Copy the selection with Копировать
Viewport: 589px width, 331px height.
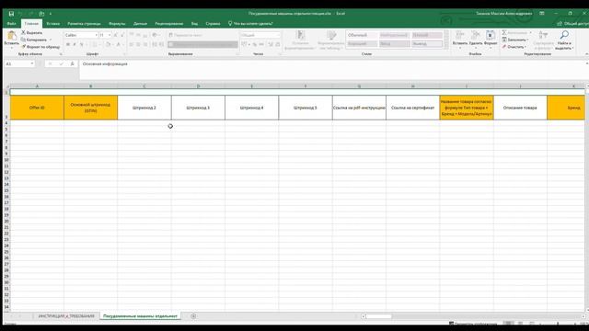(35, 40)
